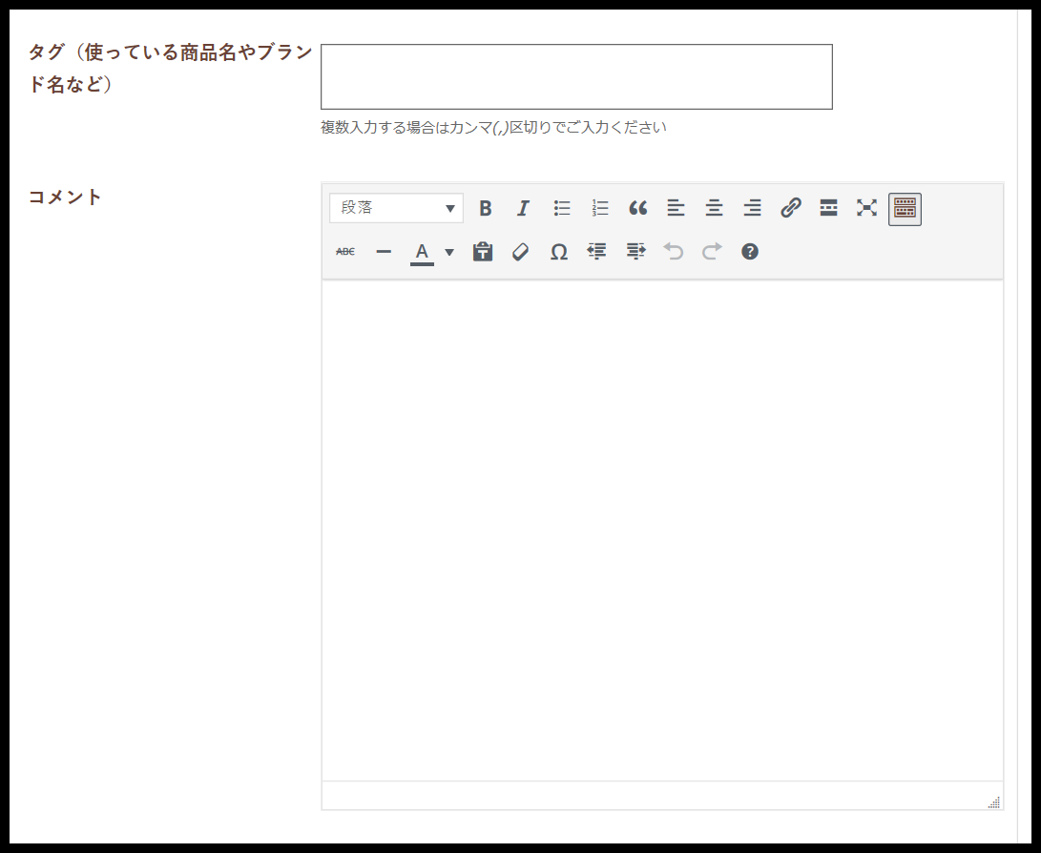Apply blockquote formatting
1041x853 pixels.
638,208
